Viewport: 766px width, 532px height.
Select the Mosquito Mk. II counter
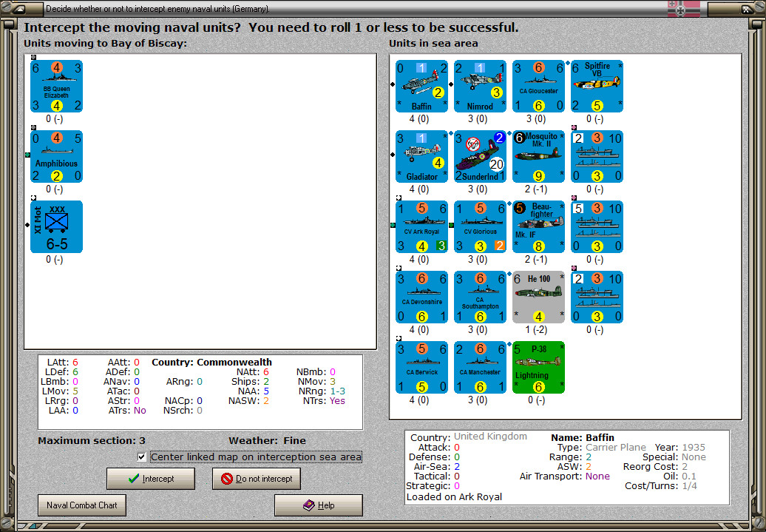[539, 156]
